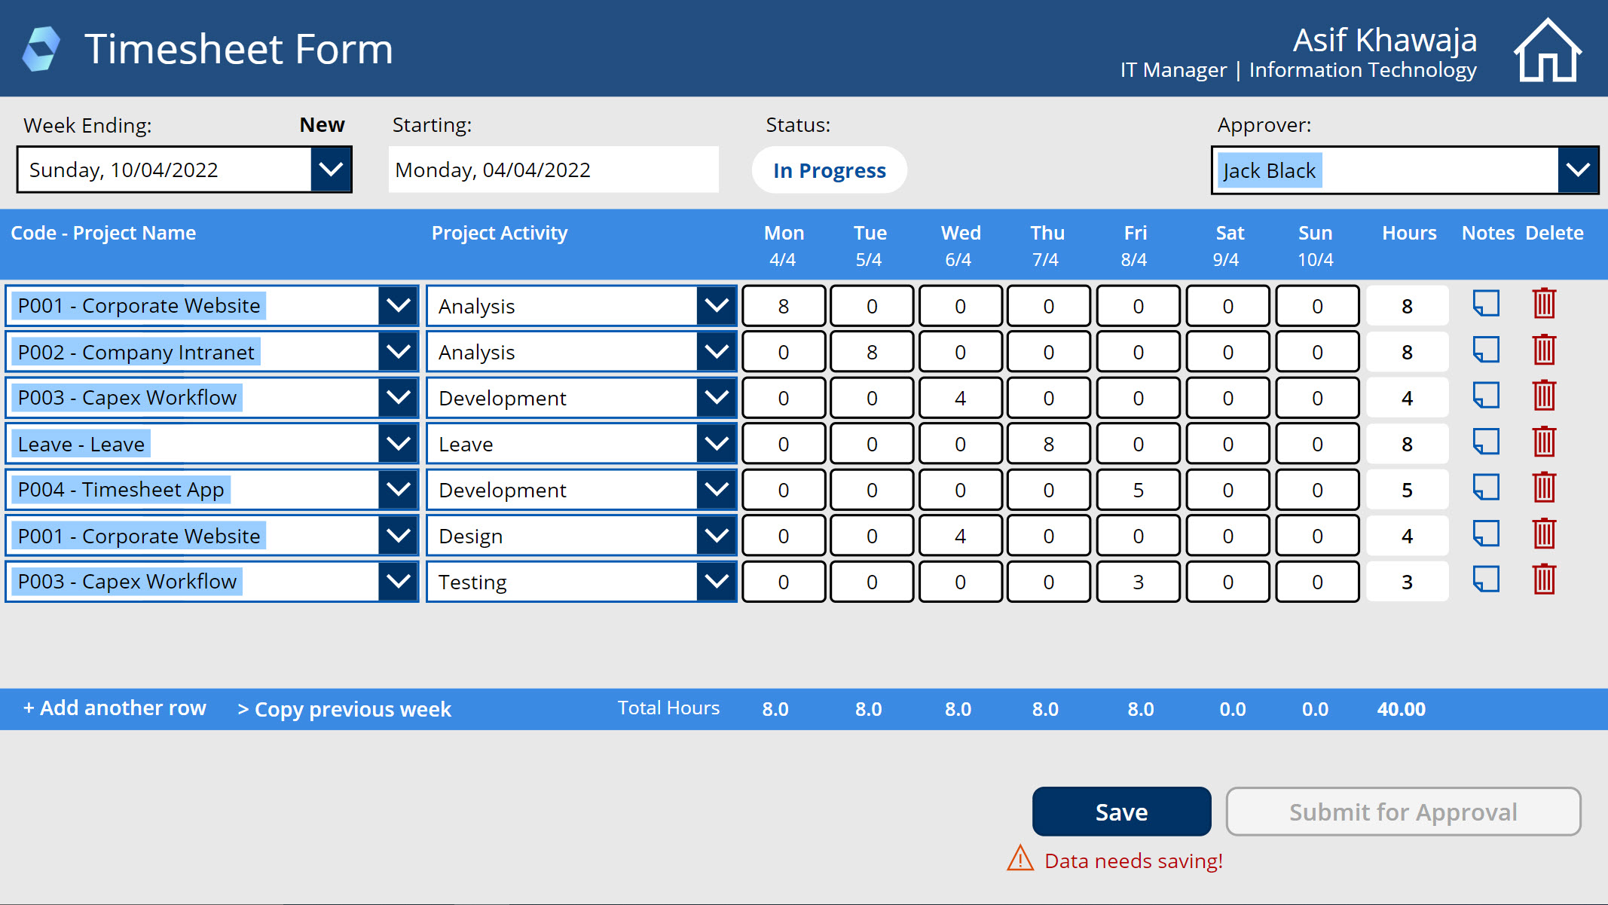1608x905 pixels.
Task: Open the Approver dropdown
Action: coord(1577,170)
